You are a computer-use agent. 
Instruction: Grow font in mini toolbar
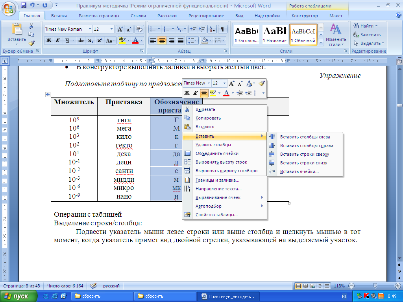pos(231,83)
